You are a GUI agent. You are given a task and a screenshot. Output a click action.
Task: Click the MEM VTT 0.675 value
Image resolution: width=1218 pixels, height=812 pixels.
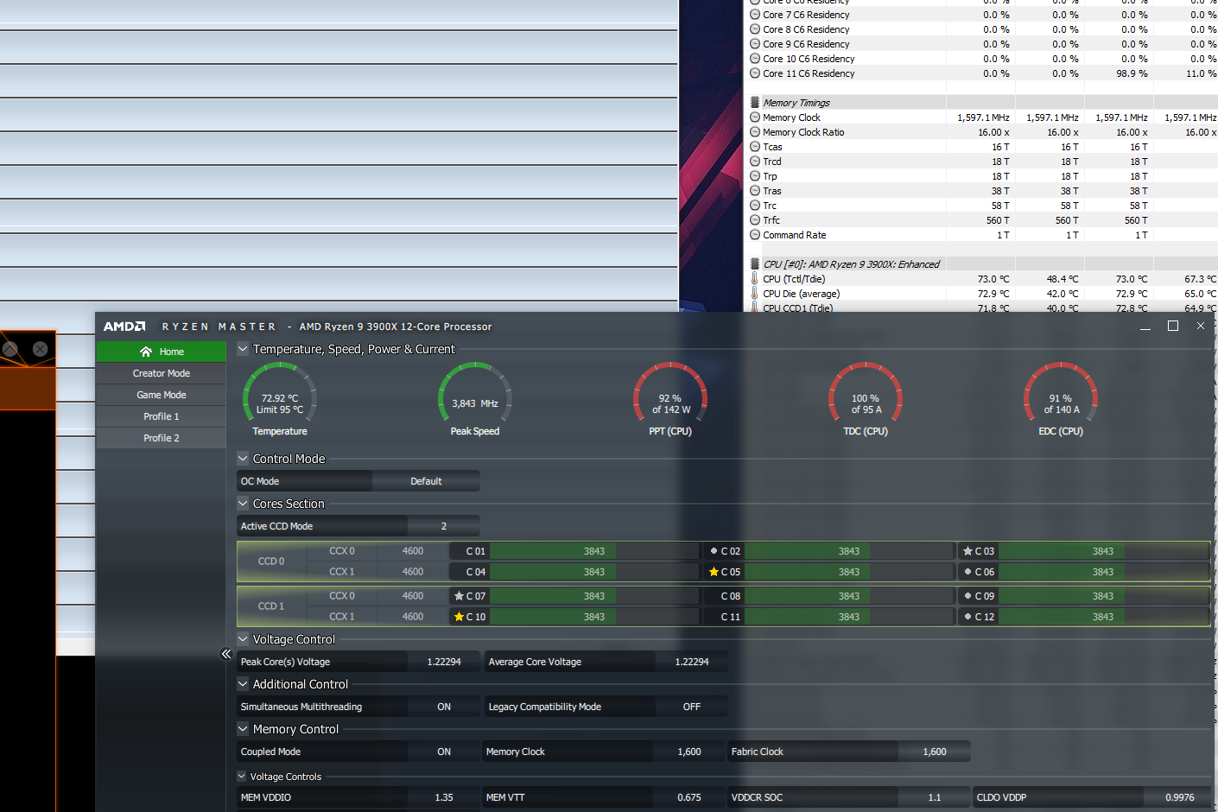[689, 797]
